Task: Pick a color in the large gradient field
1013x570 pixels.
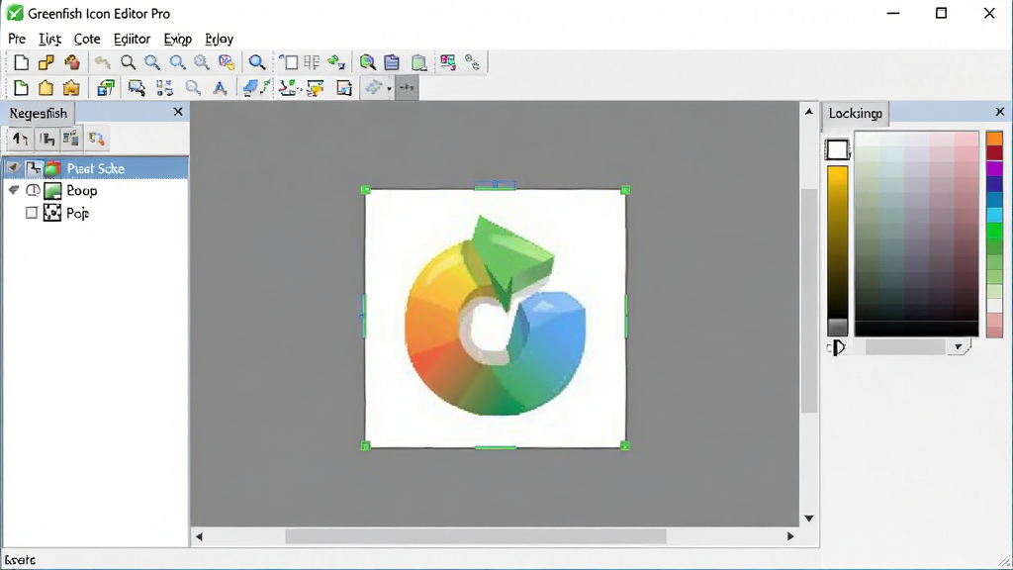Action: tap(917, 234)
